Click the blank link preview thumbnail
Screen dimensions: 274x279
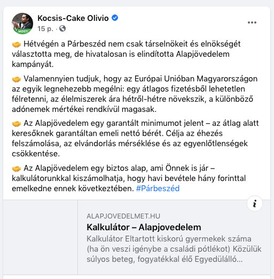coord(41,237)
